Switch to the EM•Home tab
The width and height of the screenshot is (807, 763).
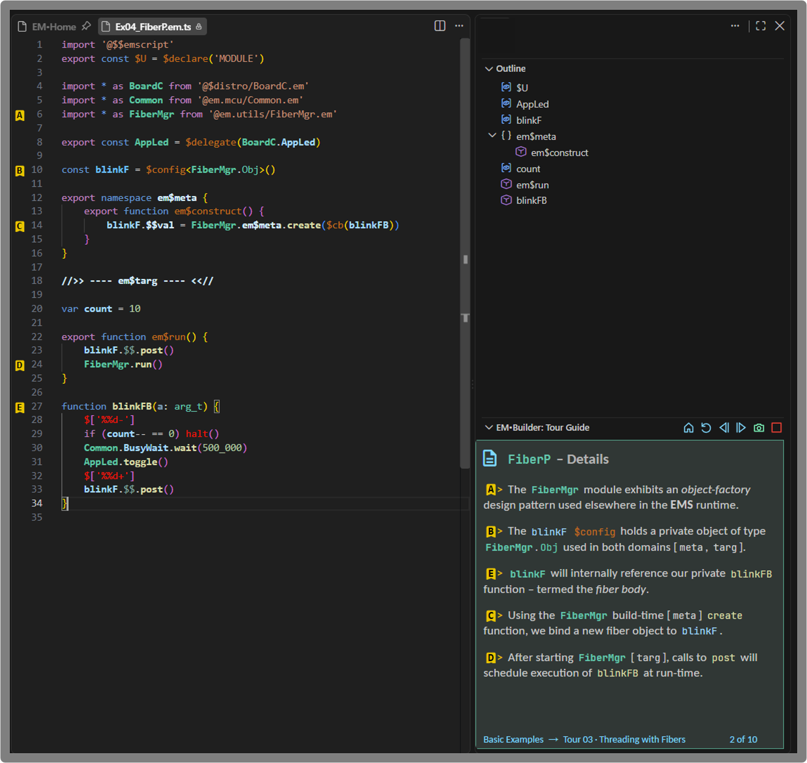click(x=54, y=27)
